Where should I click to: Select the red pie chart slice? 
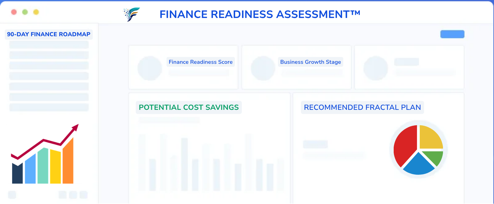tap(405, 146)
